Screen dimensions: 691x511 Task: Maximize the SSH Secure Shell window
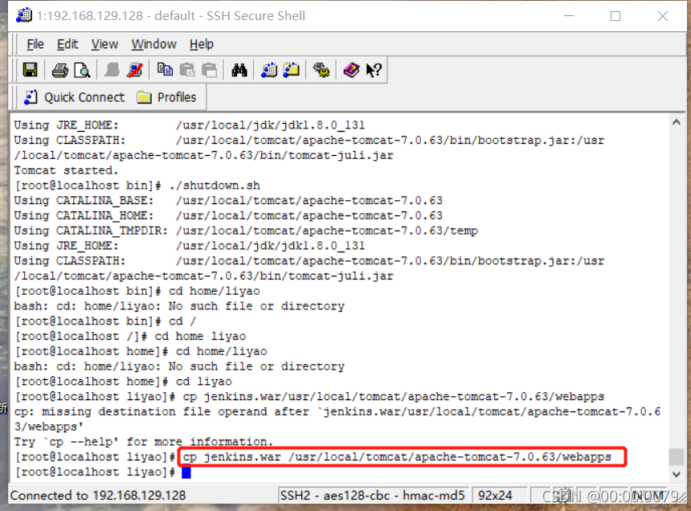(x=615, y=16)
